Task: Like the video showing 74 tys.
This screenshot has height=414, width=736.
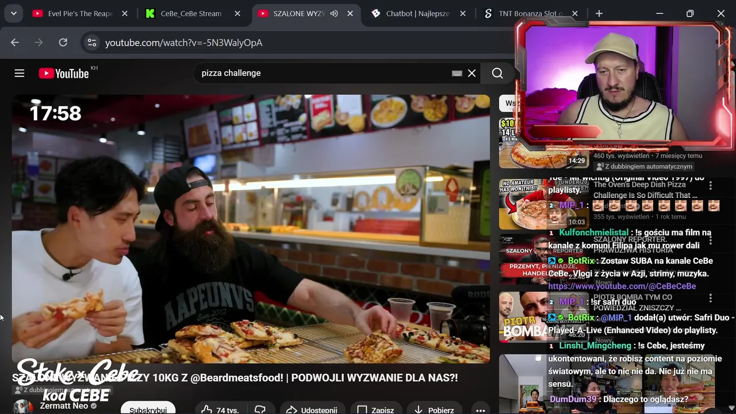Action: (219, 409)
